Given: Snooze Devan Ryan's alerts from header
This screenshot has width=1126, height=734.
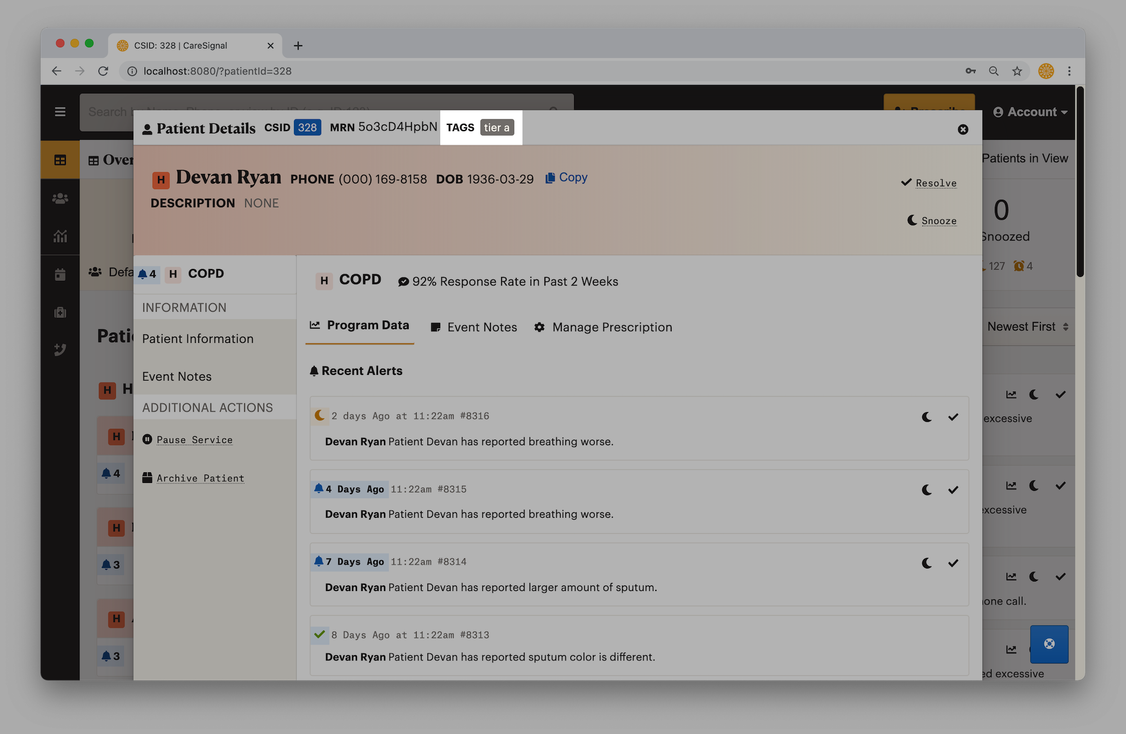Looking at the screenshot, I should click(x=932, y=221).
